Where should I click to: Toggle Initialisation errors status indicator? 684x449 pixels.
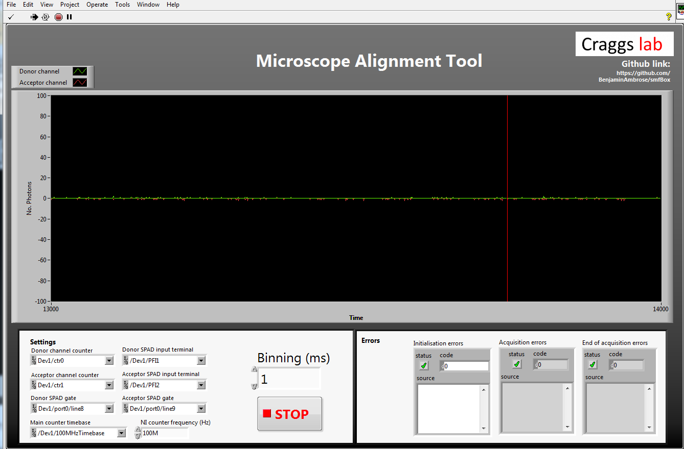[x=424, y=366]
